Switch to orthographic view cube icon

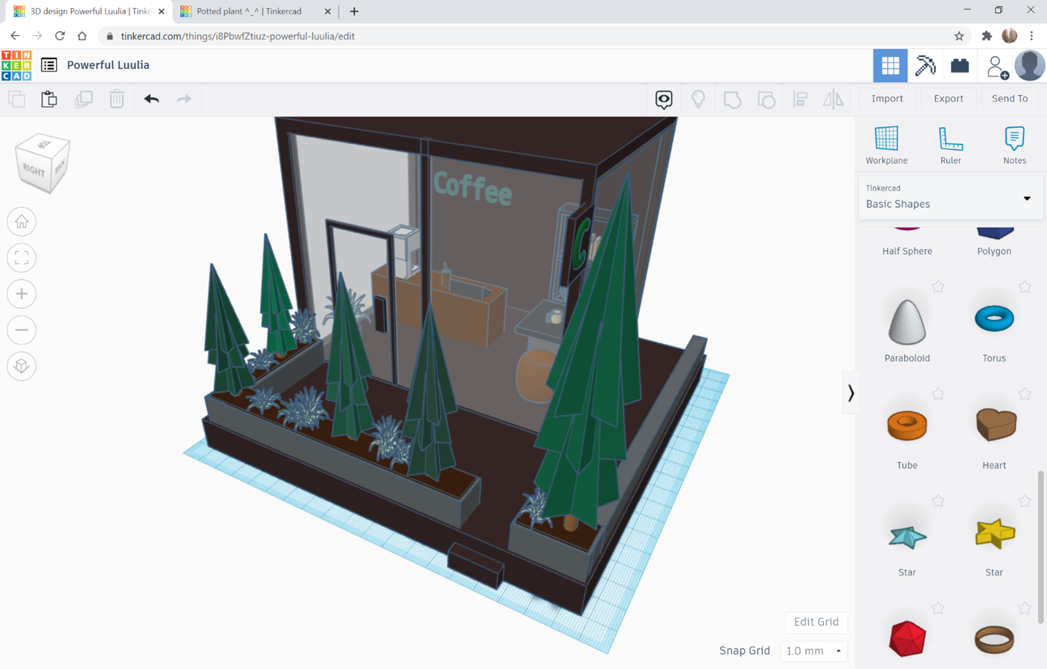21,366
